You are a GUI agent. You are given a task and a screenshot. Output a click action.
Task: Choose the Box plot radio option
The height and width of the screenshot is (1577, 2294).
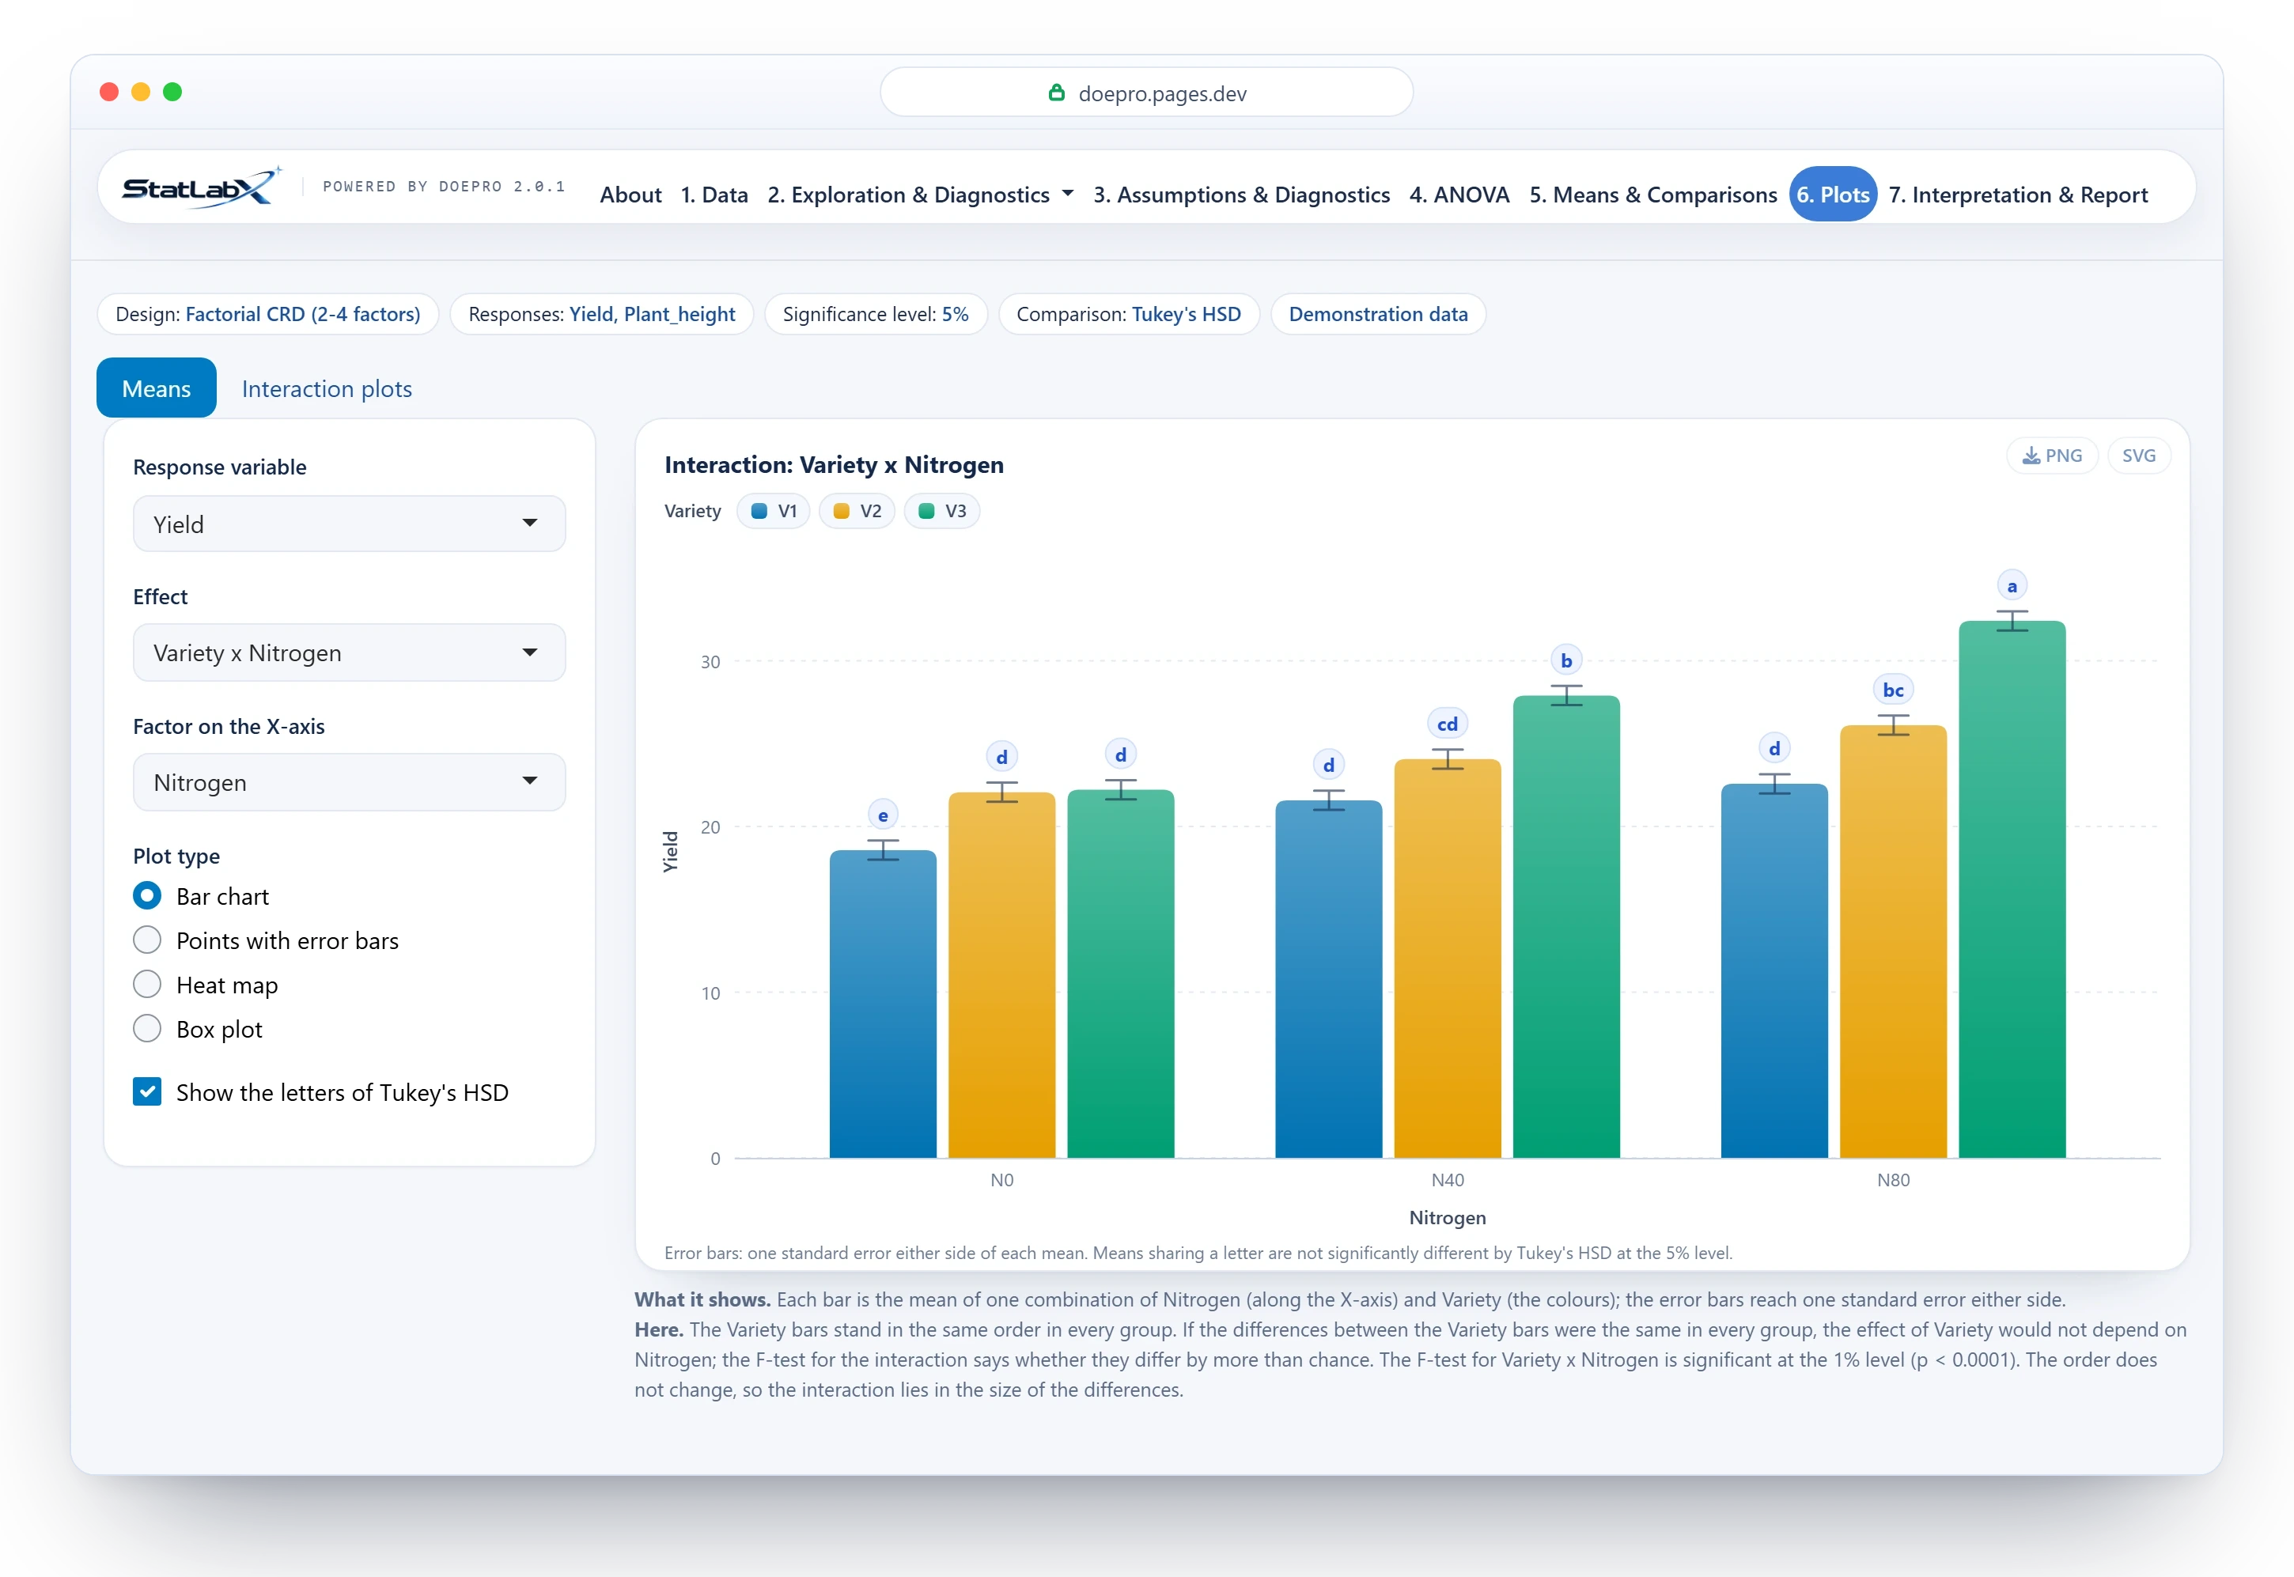click(147, 1029)
